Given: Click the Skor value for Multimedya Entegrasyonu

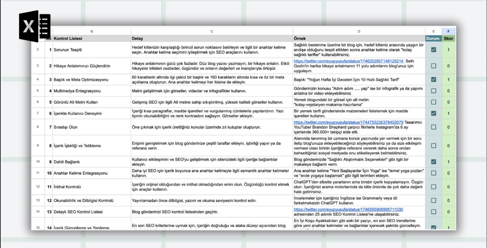Looking at the screenshot, I should 449,91.
